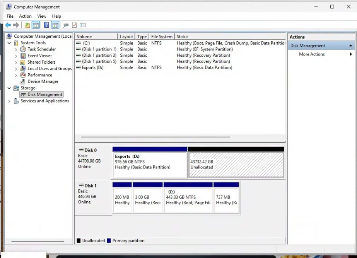This screenshot has width=357, height=258.
Task: Sort by the Volume column header
Action: (96, 37)
